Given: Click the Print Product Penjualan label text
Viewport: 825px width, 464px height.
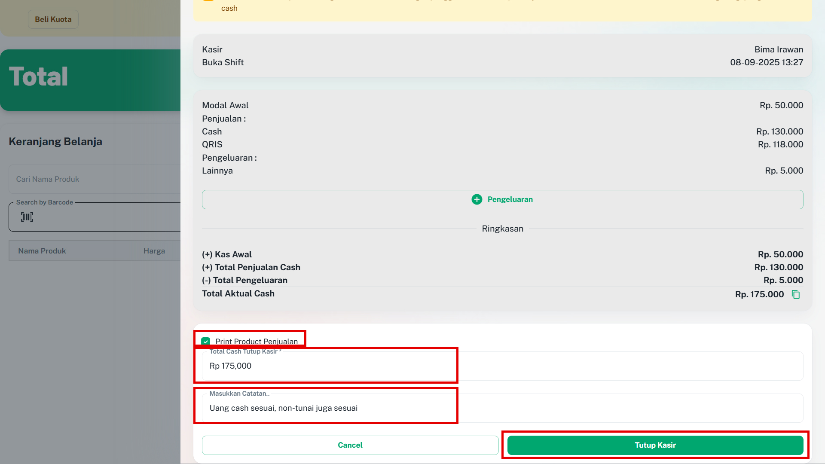Looking at the screenshot, I should click(x=257, y=342).
